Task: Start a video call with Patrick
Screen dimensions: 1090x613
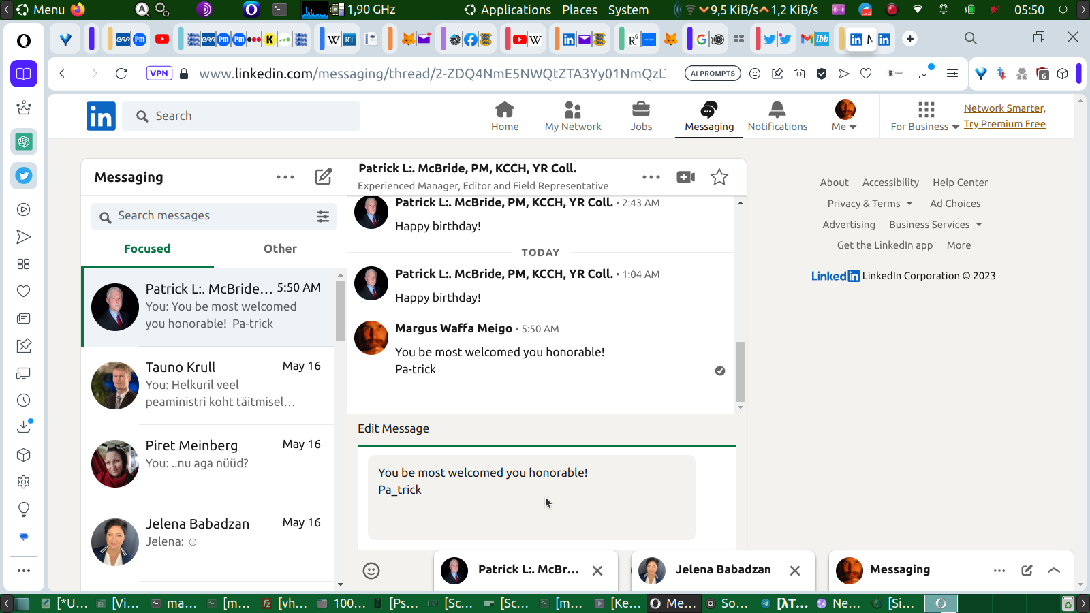Action: point(685,177)
